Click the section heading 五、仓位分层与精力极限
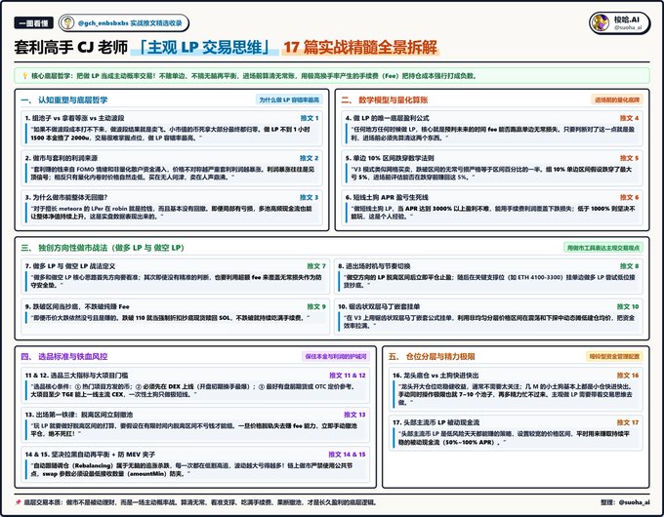Viewport: 664px width, 517px height. [432, 356]
